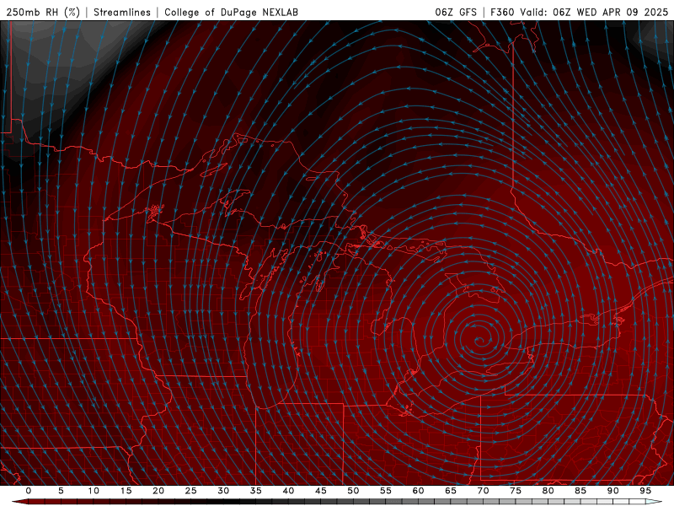Click the colorbar label '30'
Screen dimensions: 674x506
(x=223, y=491)
